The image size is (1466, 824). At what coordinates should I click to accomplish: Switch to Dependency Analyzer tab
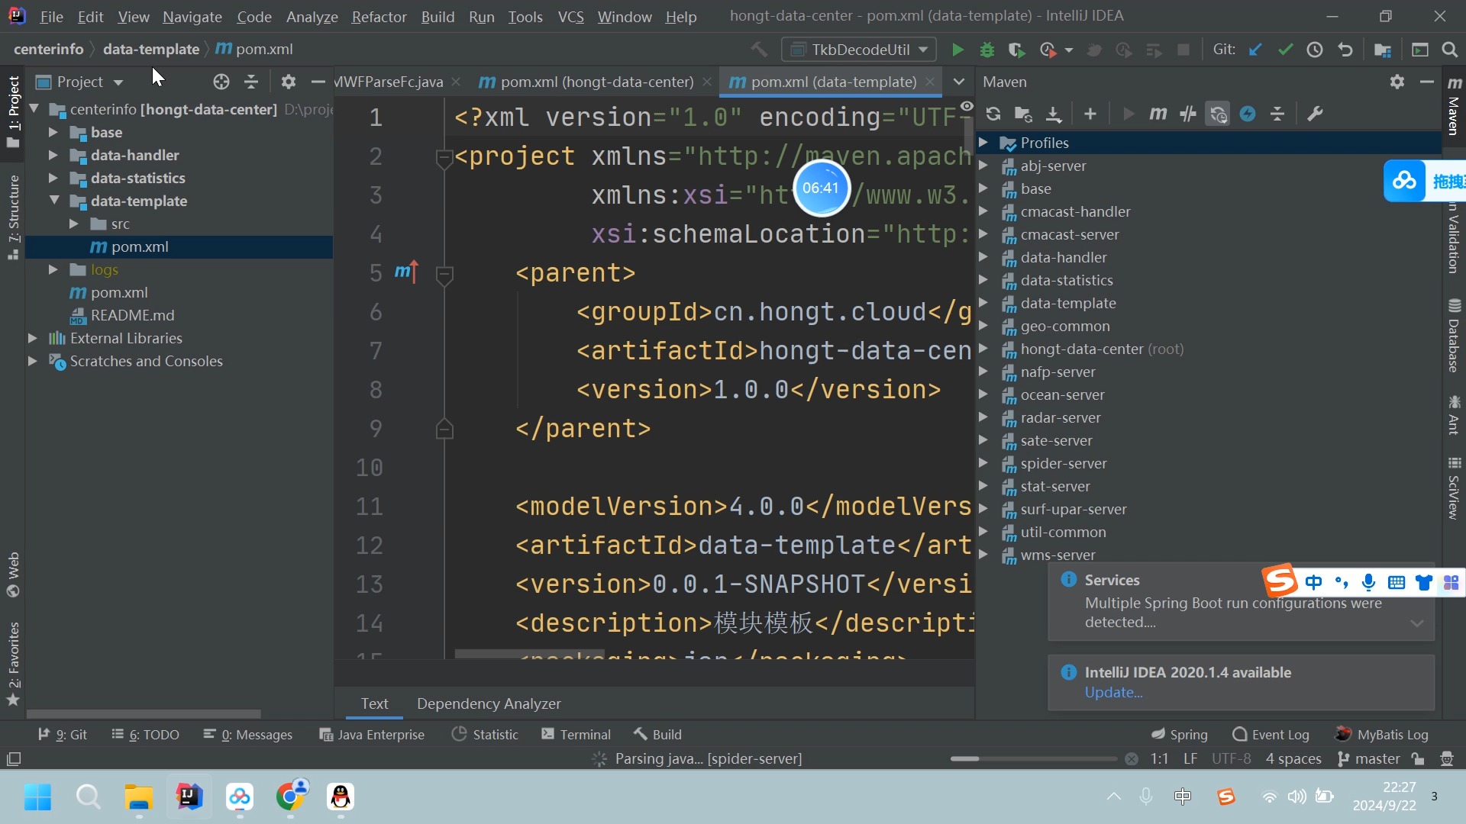tap(489, 703)
